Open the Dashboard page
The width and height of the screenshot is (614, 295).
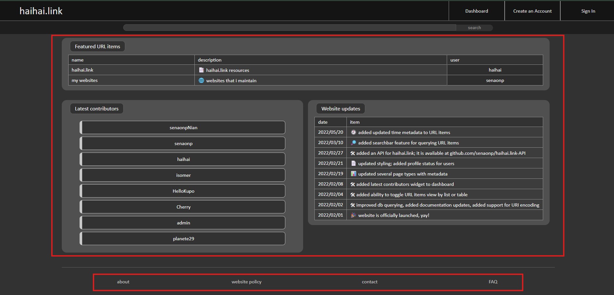pos(477,11)
